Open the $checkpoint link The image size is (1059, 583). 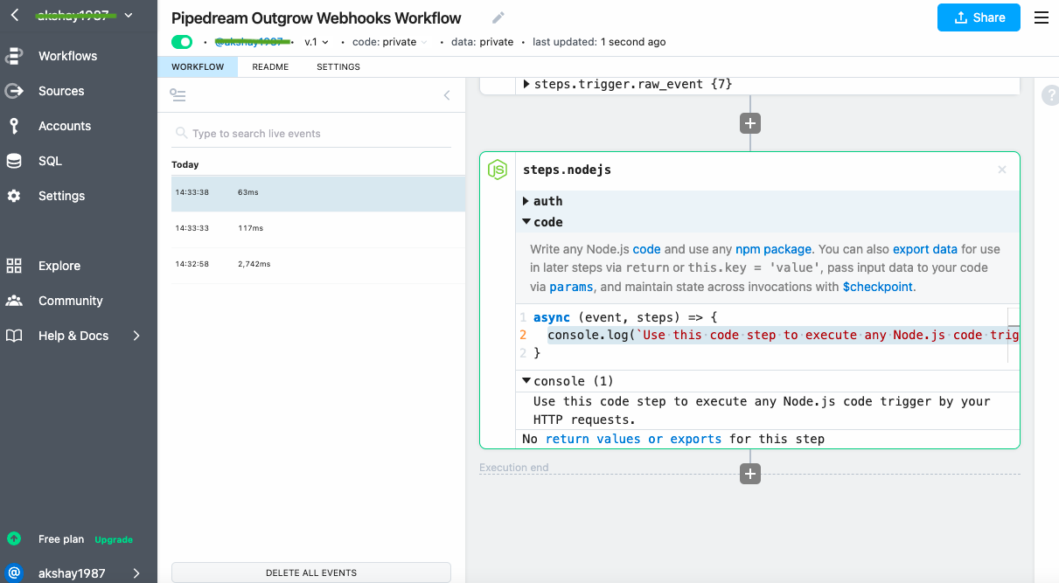878,287
